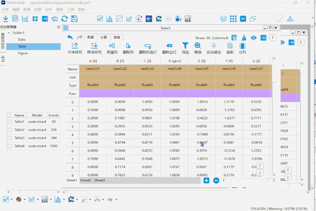Select Figure in project tree

[23, 53]
